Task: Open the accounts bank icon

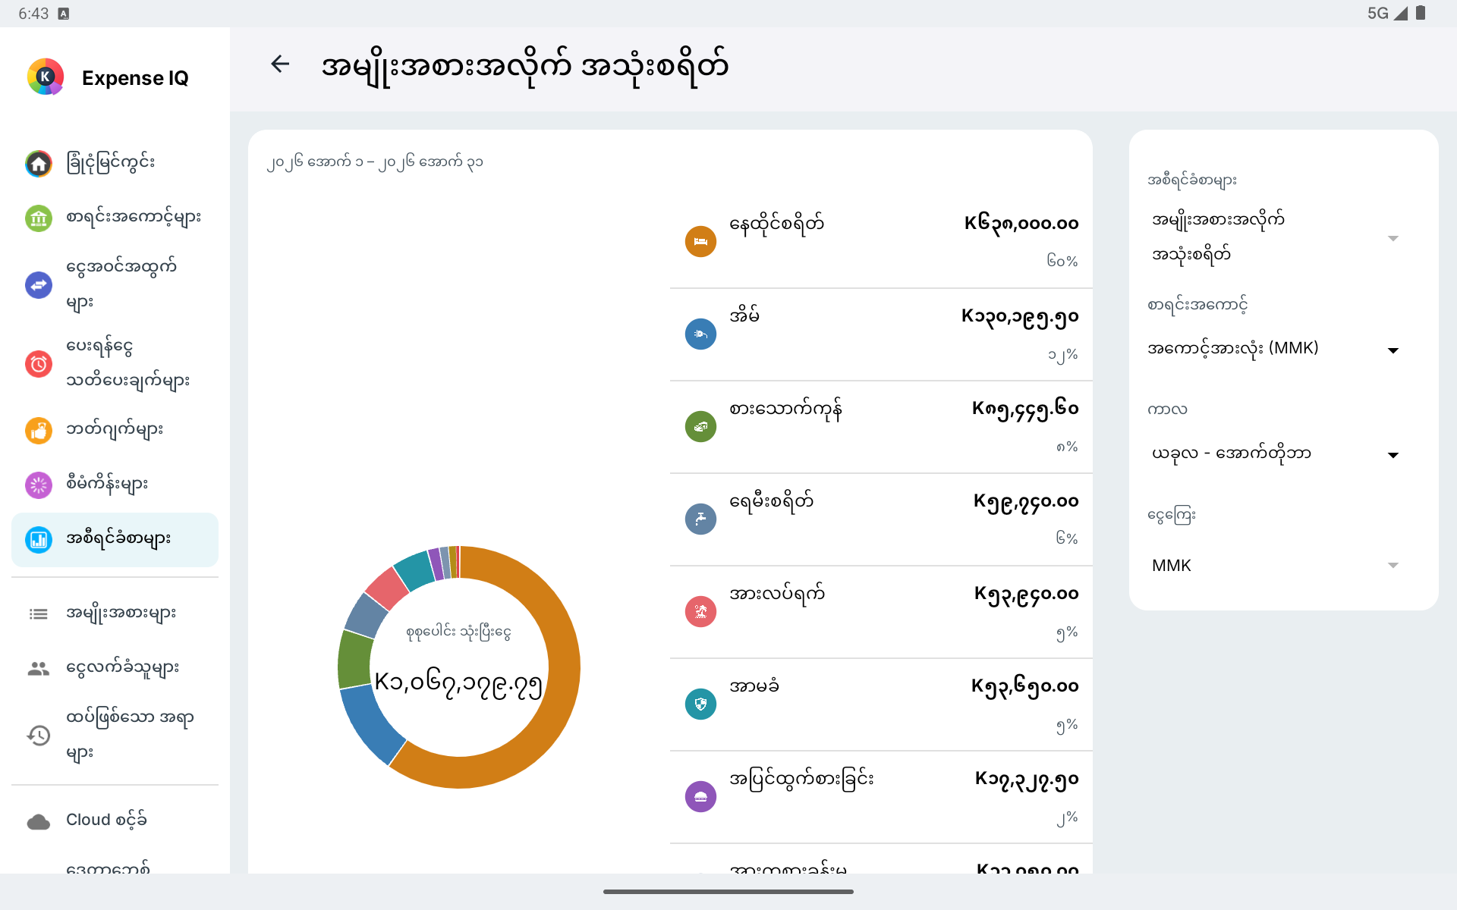Action: tap(39, 218)
